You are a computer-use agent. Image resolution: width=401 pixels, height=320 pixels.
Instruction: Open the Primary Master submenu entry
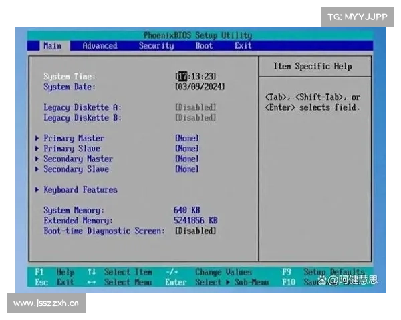(x=74, y=138)
